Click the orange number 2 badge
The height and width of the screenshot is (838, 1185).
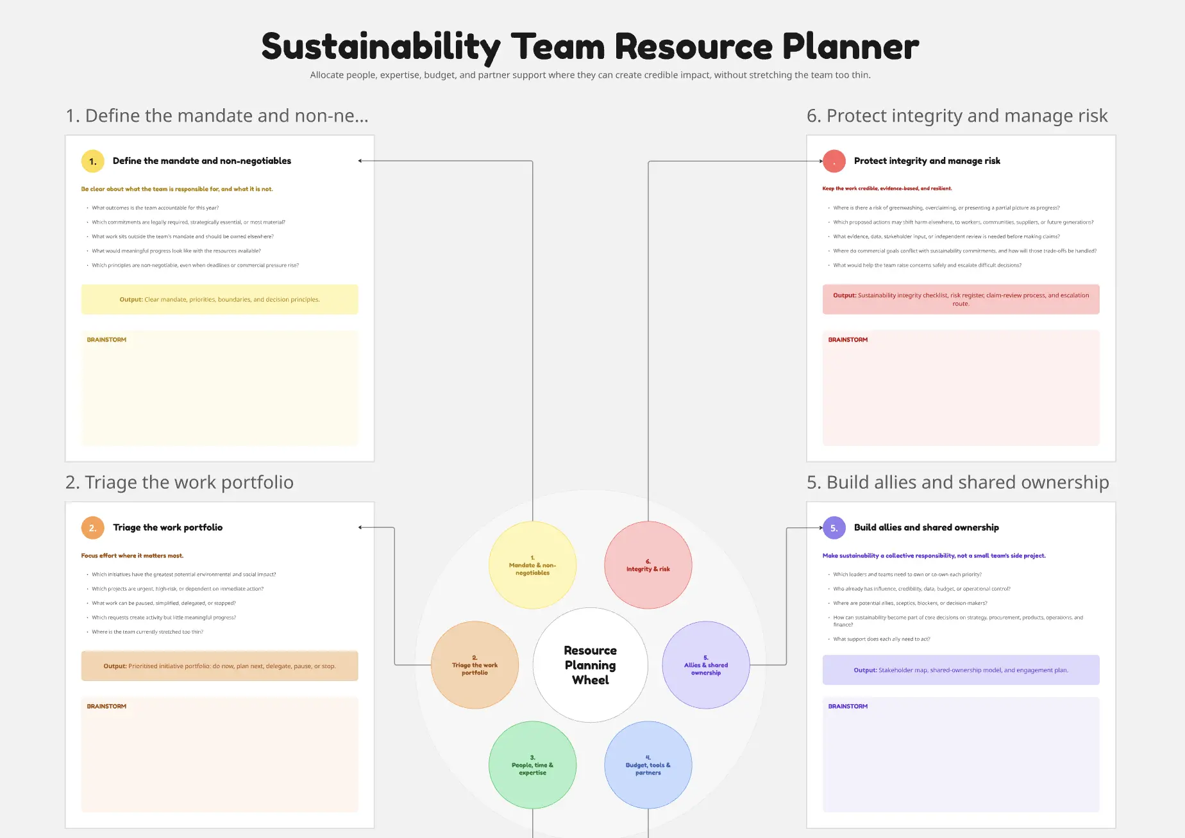tap(93, 528)
